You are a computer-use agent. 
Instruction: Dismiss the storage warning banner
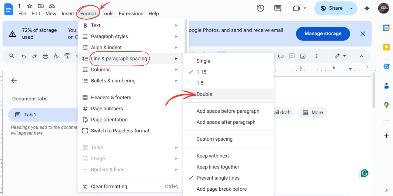[x=363, y=34]
